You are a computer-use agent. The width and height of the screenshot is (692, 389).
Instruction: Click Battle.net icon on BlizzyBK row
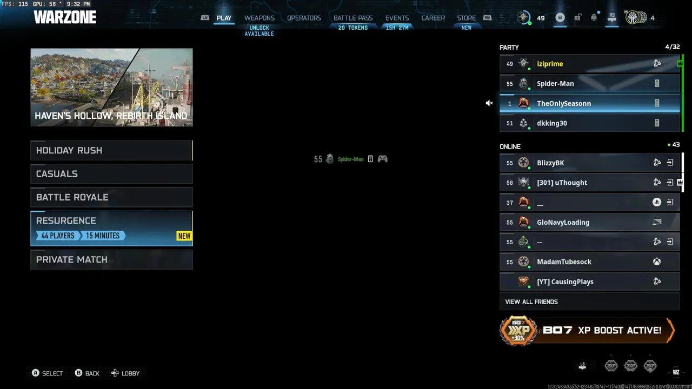click(x=657, y=163)
